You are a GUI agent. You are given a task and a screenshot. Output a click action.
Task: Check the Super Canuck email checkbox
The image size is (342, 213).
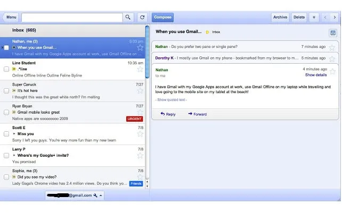6,91
